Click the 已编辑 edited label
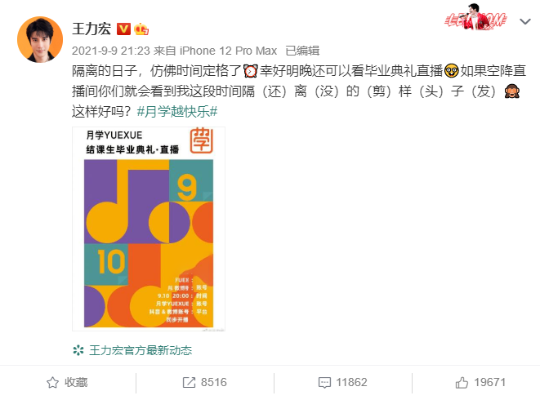540x400 pixels. (303, 51)
